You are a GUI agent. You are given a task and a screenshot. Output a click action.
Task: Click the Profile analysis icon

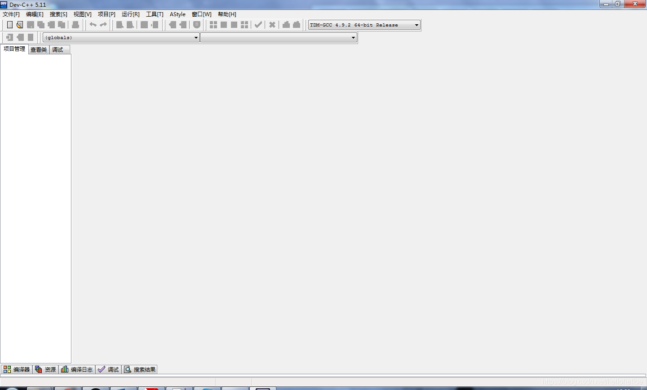coord(286,25)
